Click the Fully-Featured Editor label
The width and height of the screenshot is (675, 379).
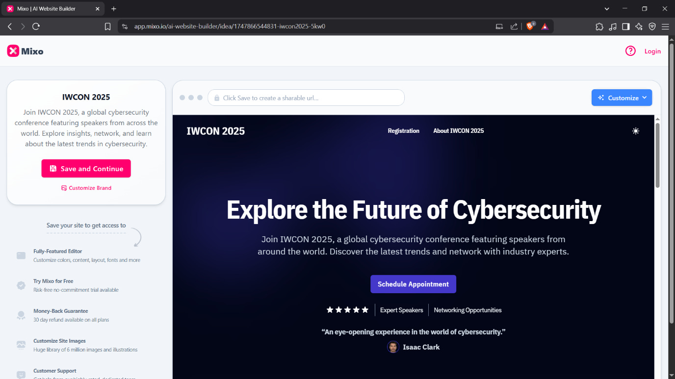(58, 251)
